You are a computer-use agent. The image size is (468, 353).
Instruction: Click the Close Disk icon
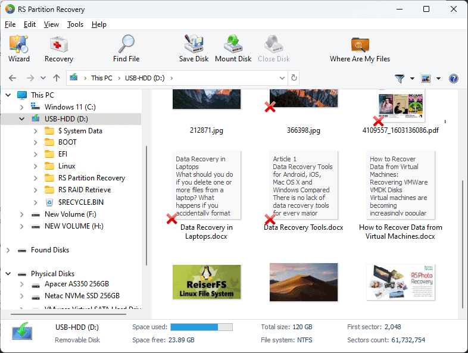[x=274, y=48]
